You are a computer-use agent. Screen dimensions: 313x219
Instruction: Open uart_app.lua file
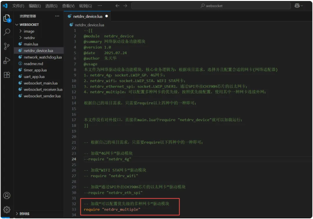pyautogui.click(x=34, y=77)
